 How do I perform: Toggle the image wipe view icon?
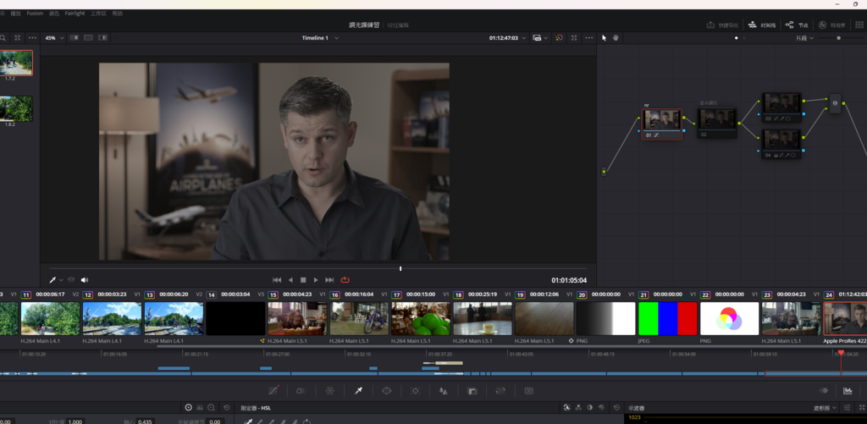75,37
